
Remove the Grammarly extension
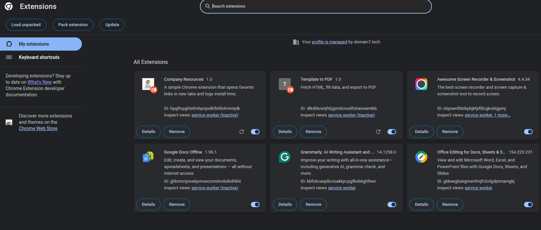[313, 205]
